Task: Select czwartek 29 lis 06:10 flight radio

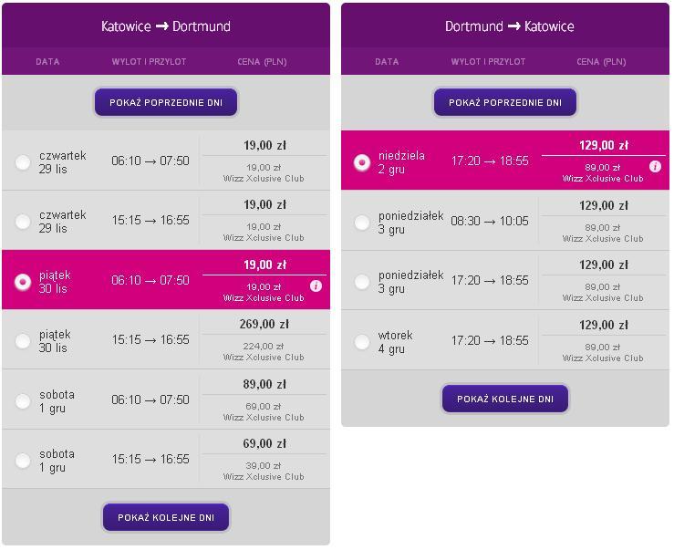Action: (x=23, y=162)
